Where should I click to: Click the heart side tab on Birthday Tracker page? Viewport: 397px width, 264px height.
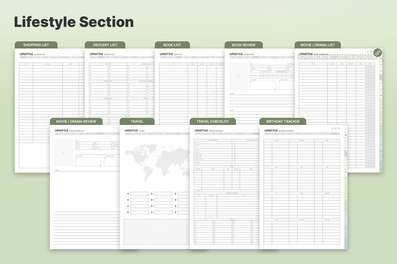click(x=346, y=172)
